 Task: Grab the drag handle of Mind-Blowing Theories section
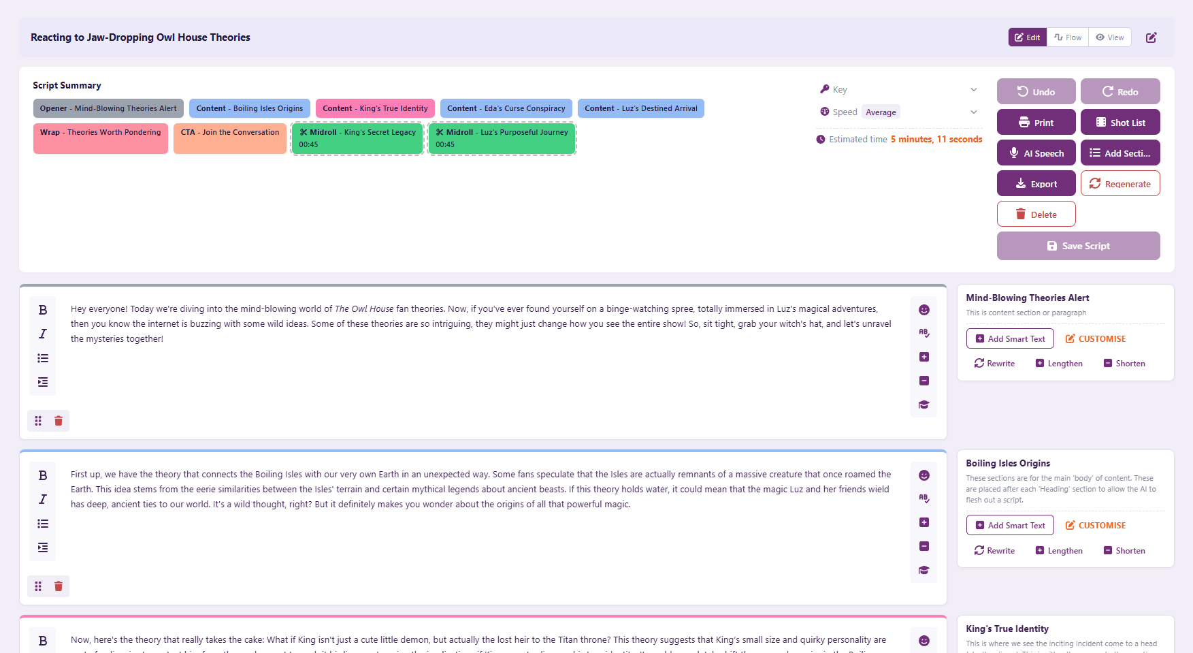click(38, 421)
